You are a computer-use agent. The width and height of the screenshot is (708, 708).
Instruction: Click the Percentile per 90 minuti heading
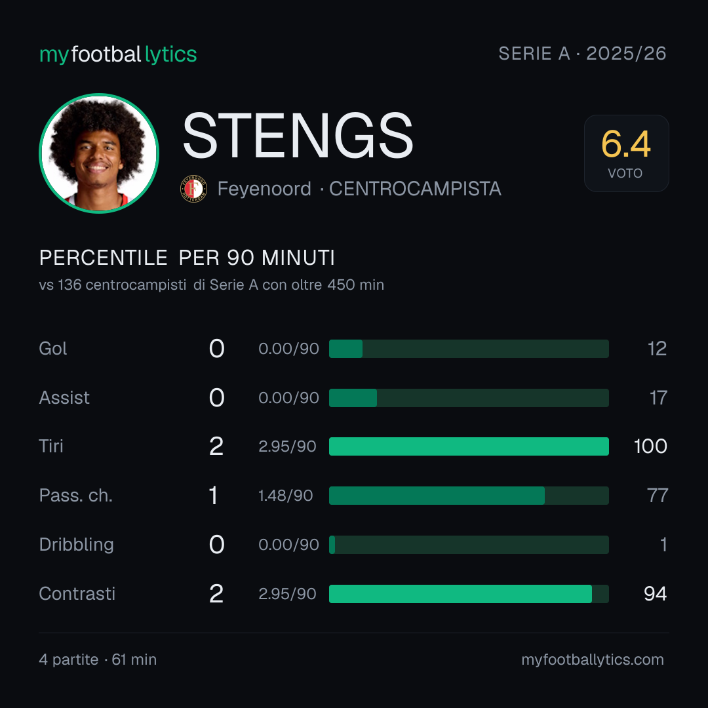click(187, 258)
